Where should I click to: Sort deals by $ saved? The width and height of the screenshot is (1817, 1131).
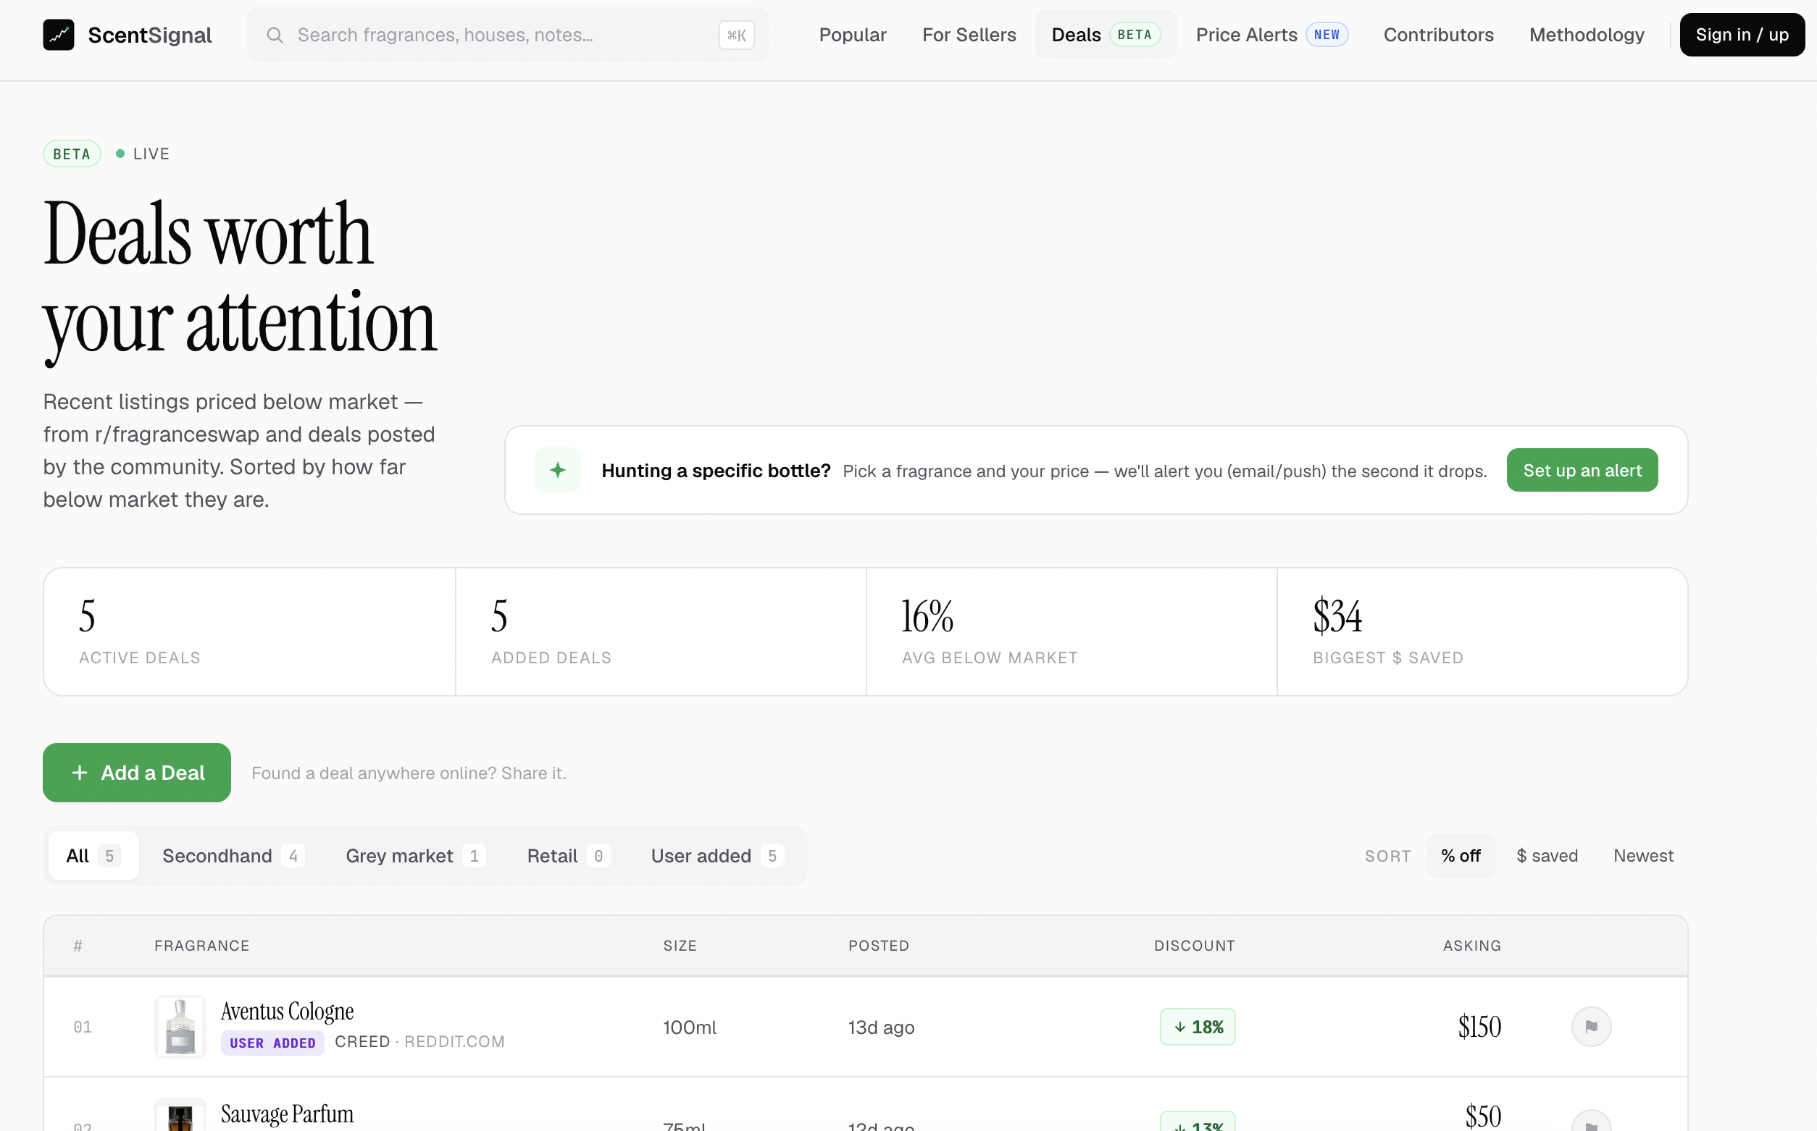point(1546,855)
